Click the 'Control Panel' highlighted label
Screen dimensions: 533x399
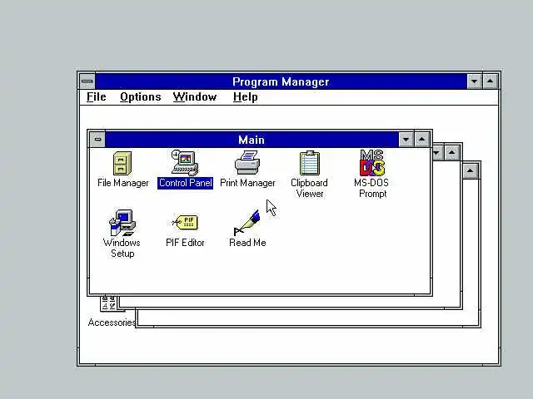click(x=185, y=183)
